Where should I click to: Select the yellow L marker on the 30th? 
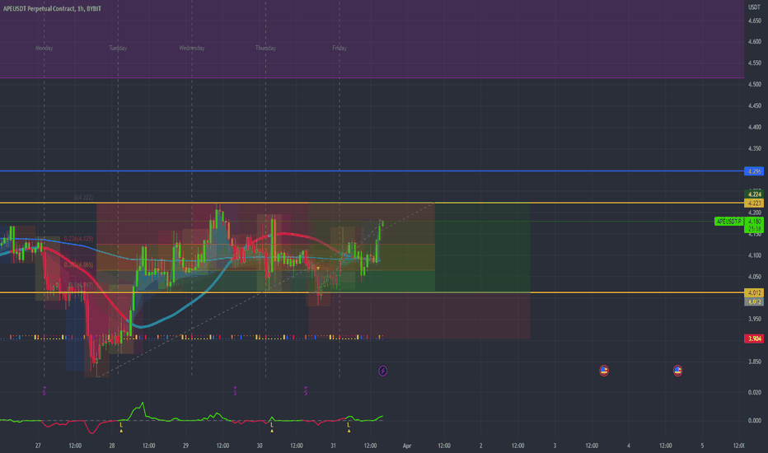(272, 427)
